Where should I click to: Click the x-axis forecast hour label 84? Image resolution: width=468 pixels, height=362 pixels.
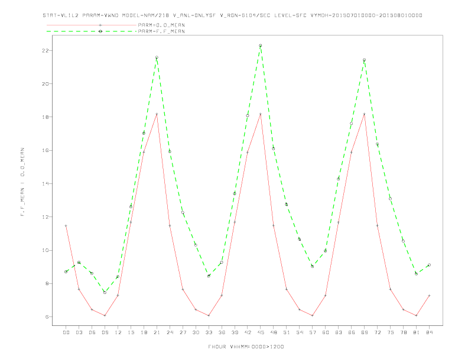[x=430, y=332]
